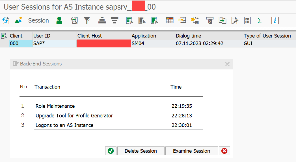Click the Delete Session button
The image size is (296, 162).
[141, 151]
